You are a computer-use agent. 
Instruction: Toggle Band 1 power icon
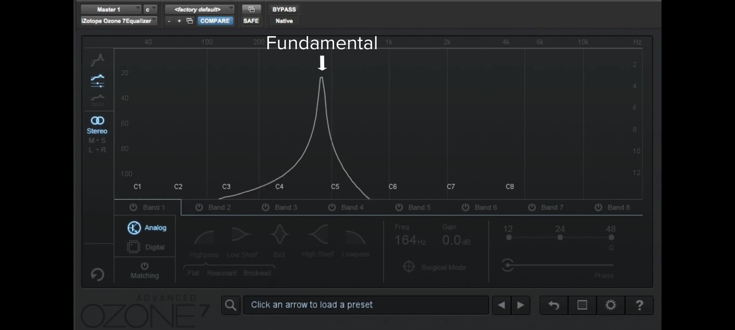(133, 207)
